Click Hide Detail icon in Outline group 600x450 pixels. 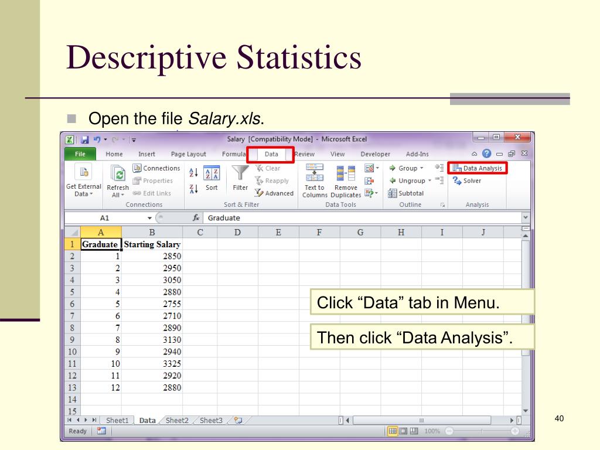click(x=439, y=180)
